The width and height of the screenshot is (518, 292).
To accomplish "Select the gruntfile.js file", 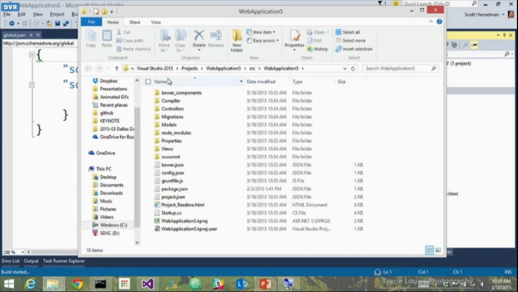I will [x=172, y=181].
